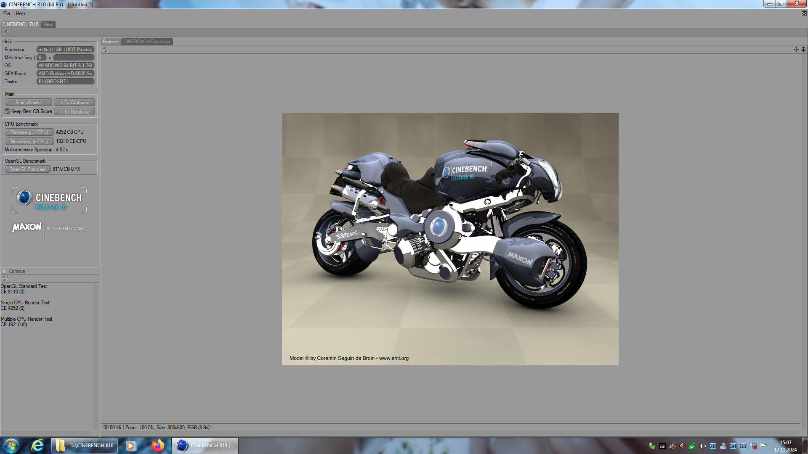Viewport: 808px width, 454px height.
Task: Click the fullscreen layout icon below title bar
Action: point(804,13)
